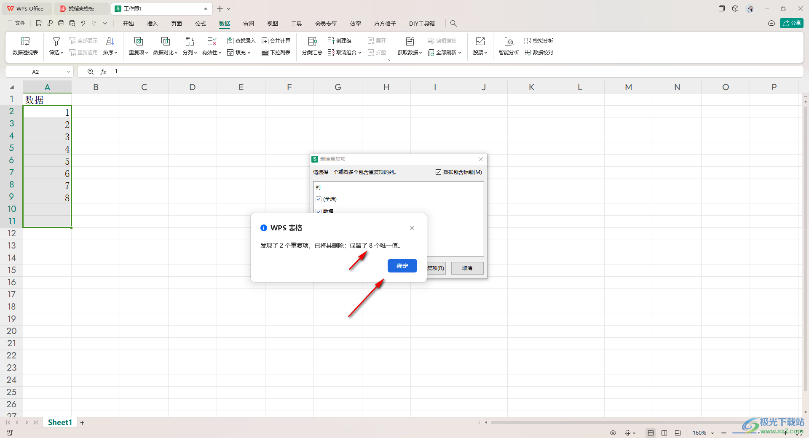The height and width of the screenshot is (438, 809).
Task: Select row 15 header
Action: click(x=11, y=270)
